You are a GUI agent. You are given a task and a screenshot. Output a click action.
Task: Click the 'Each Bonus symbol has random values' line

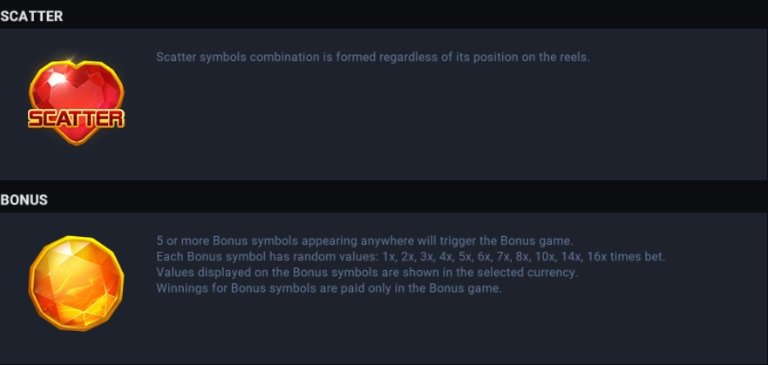click(x=411, y=256)
